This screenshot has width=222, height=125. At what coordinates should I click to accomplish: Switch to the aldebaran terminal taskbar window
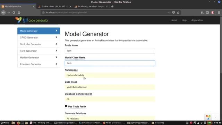pyautogui.click(x=66, y=123)
